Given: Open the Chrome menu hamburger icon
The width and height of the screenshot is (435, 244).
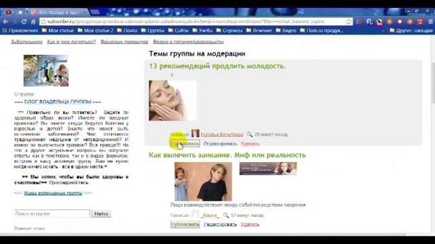Looking at the screenshot, I should [x=431, y=21].
